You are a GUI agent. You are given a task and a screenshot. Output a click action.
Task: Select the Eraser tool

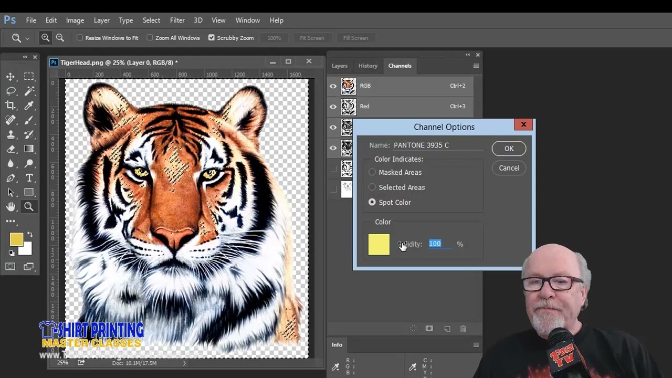click(x=10, y=149)
